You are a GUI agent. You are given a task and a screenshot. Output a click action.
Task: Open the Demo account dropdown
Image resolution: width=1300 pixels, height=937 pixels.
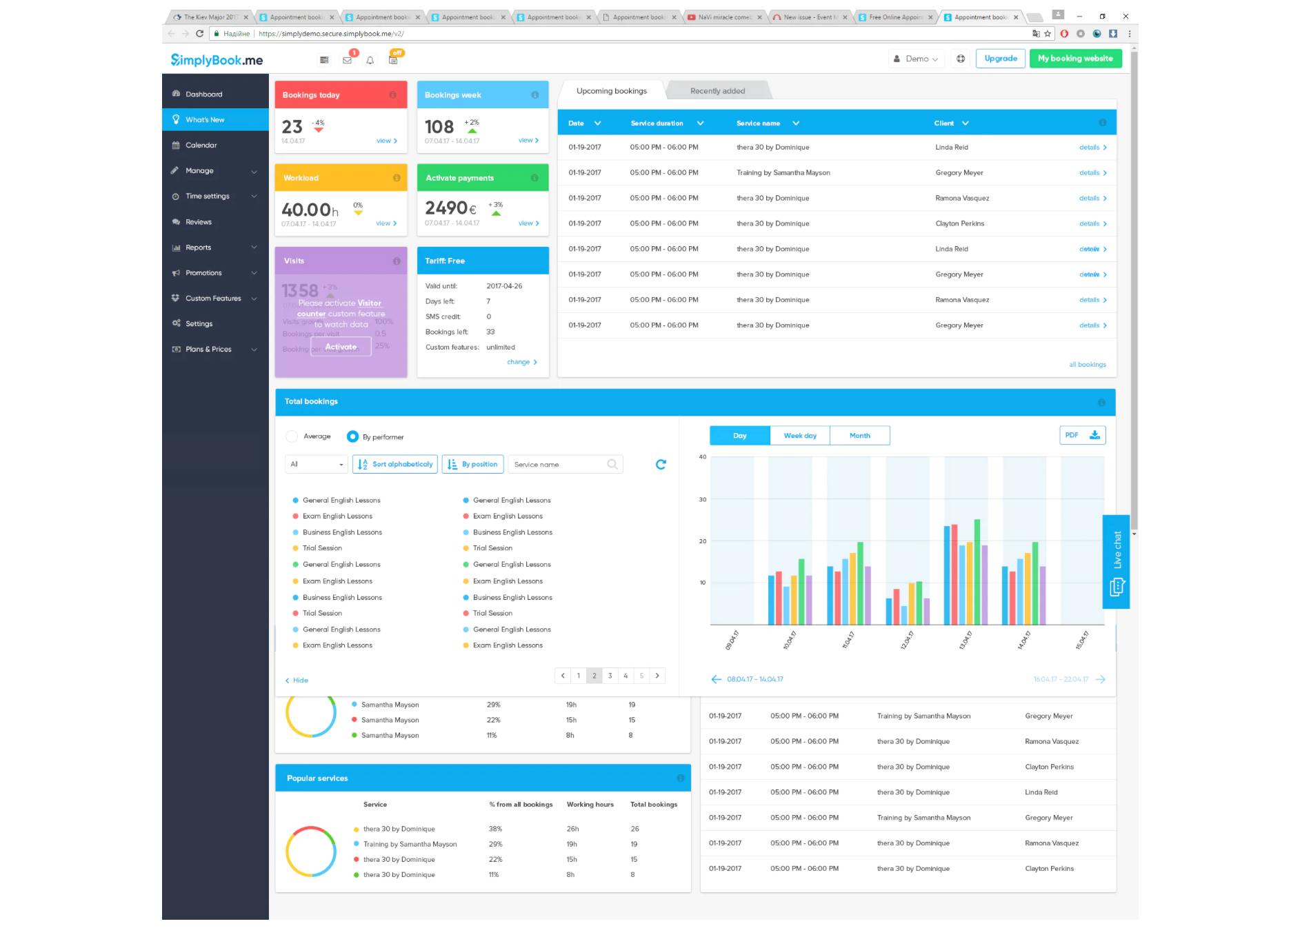point(915,59)
